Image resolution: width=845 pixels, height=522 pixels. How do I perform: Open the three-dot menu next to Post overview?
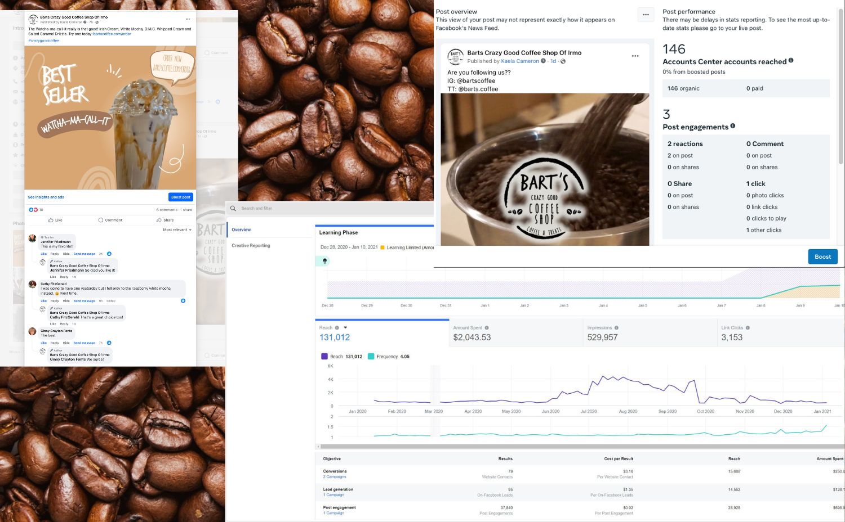(x=646, y=15)
